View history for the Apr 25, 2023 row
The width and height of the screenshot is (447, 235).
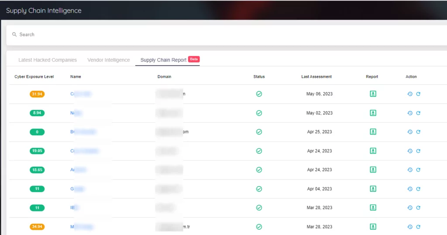(x=410, y=132)
